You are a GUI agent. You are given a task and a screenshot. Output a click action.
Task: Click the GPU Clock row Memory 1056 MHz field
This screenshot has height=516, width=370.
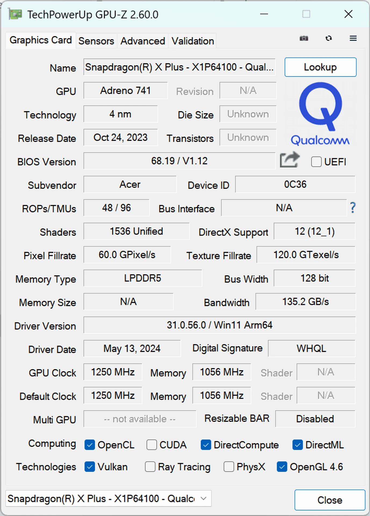click(x=222, y=372)
